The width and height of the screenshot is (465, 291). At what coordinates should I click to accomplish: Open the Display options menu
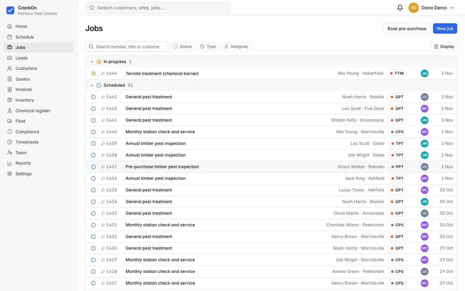[444, 47]
